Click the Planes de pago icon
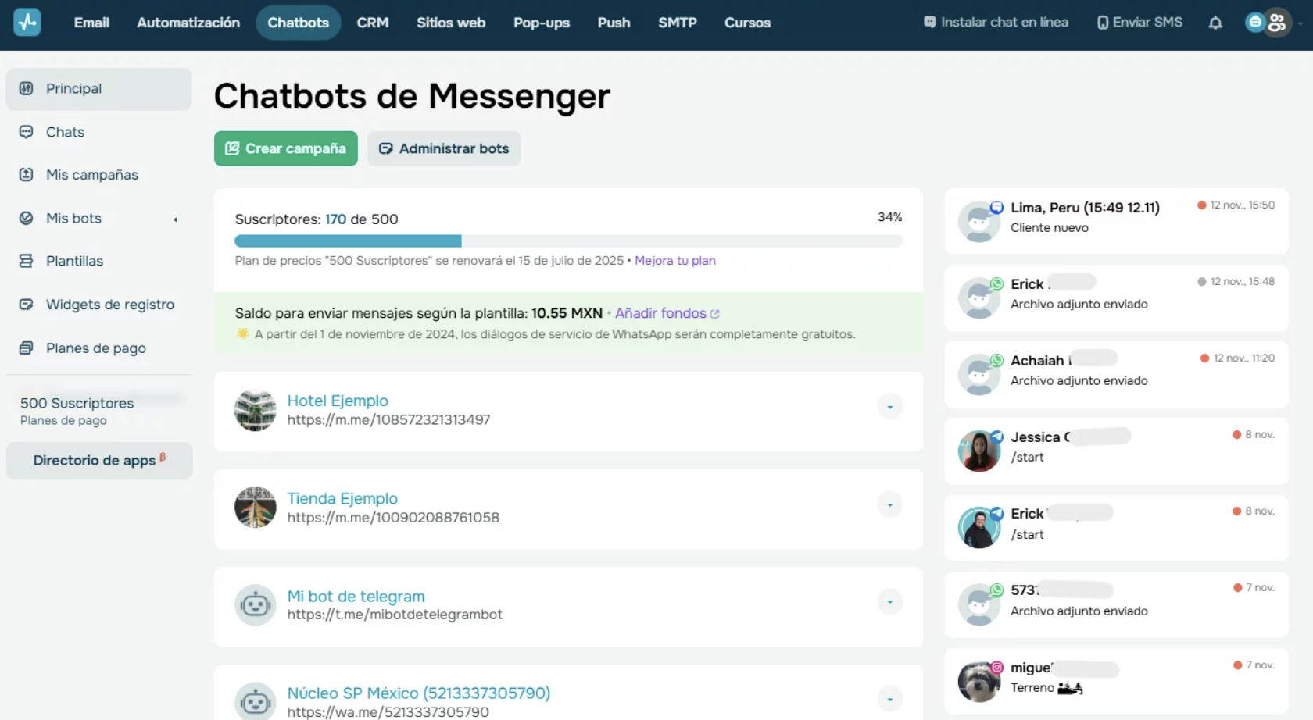The image size is (1313, 720). point(27,348)
